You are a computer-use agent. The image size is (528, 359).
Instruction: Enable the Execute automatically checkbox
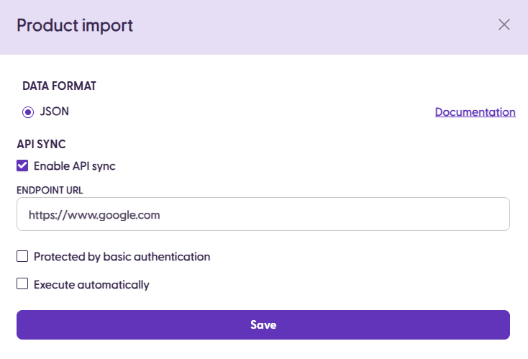[x=22, y=284]
